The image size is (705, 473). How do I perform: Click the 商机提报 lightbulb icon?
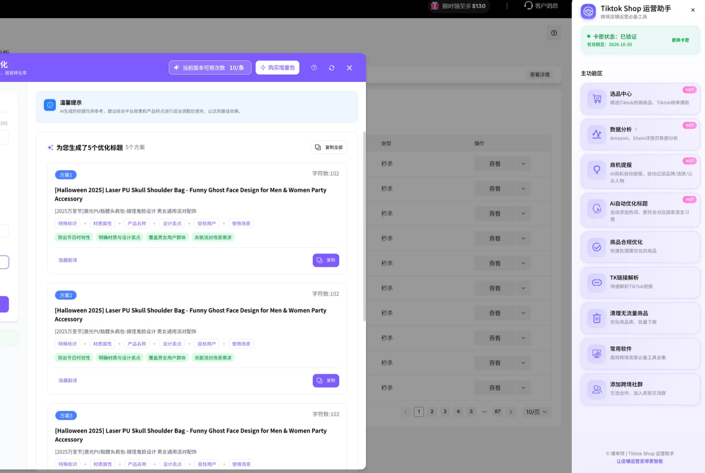tap(596, 170)
